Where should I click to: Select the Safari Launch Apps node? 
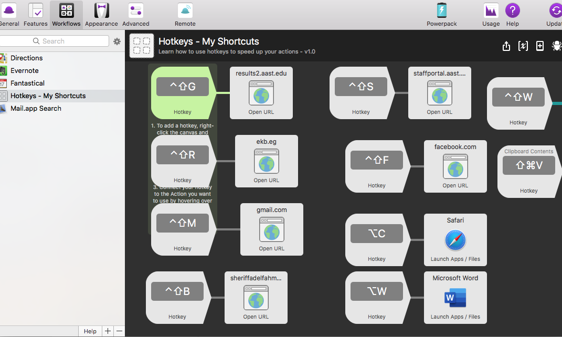[x=455, y=240]
